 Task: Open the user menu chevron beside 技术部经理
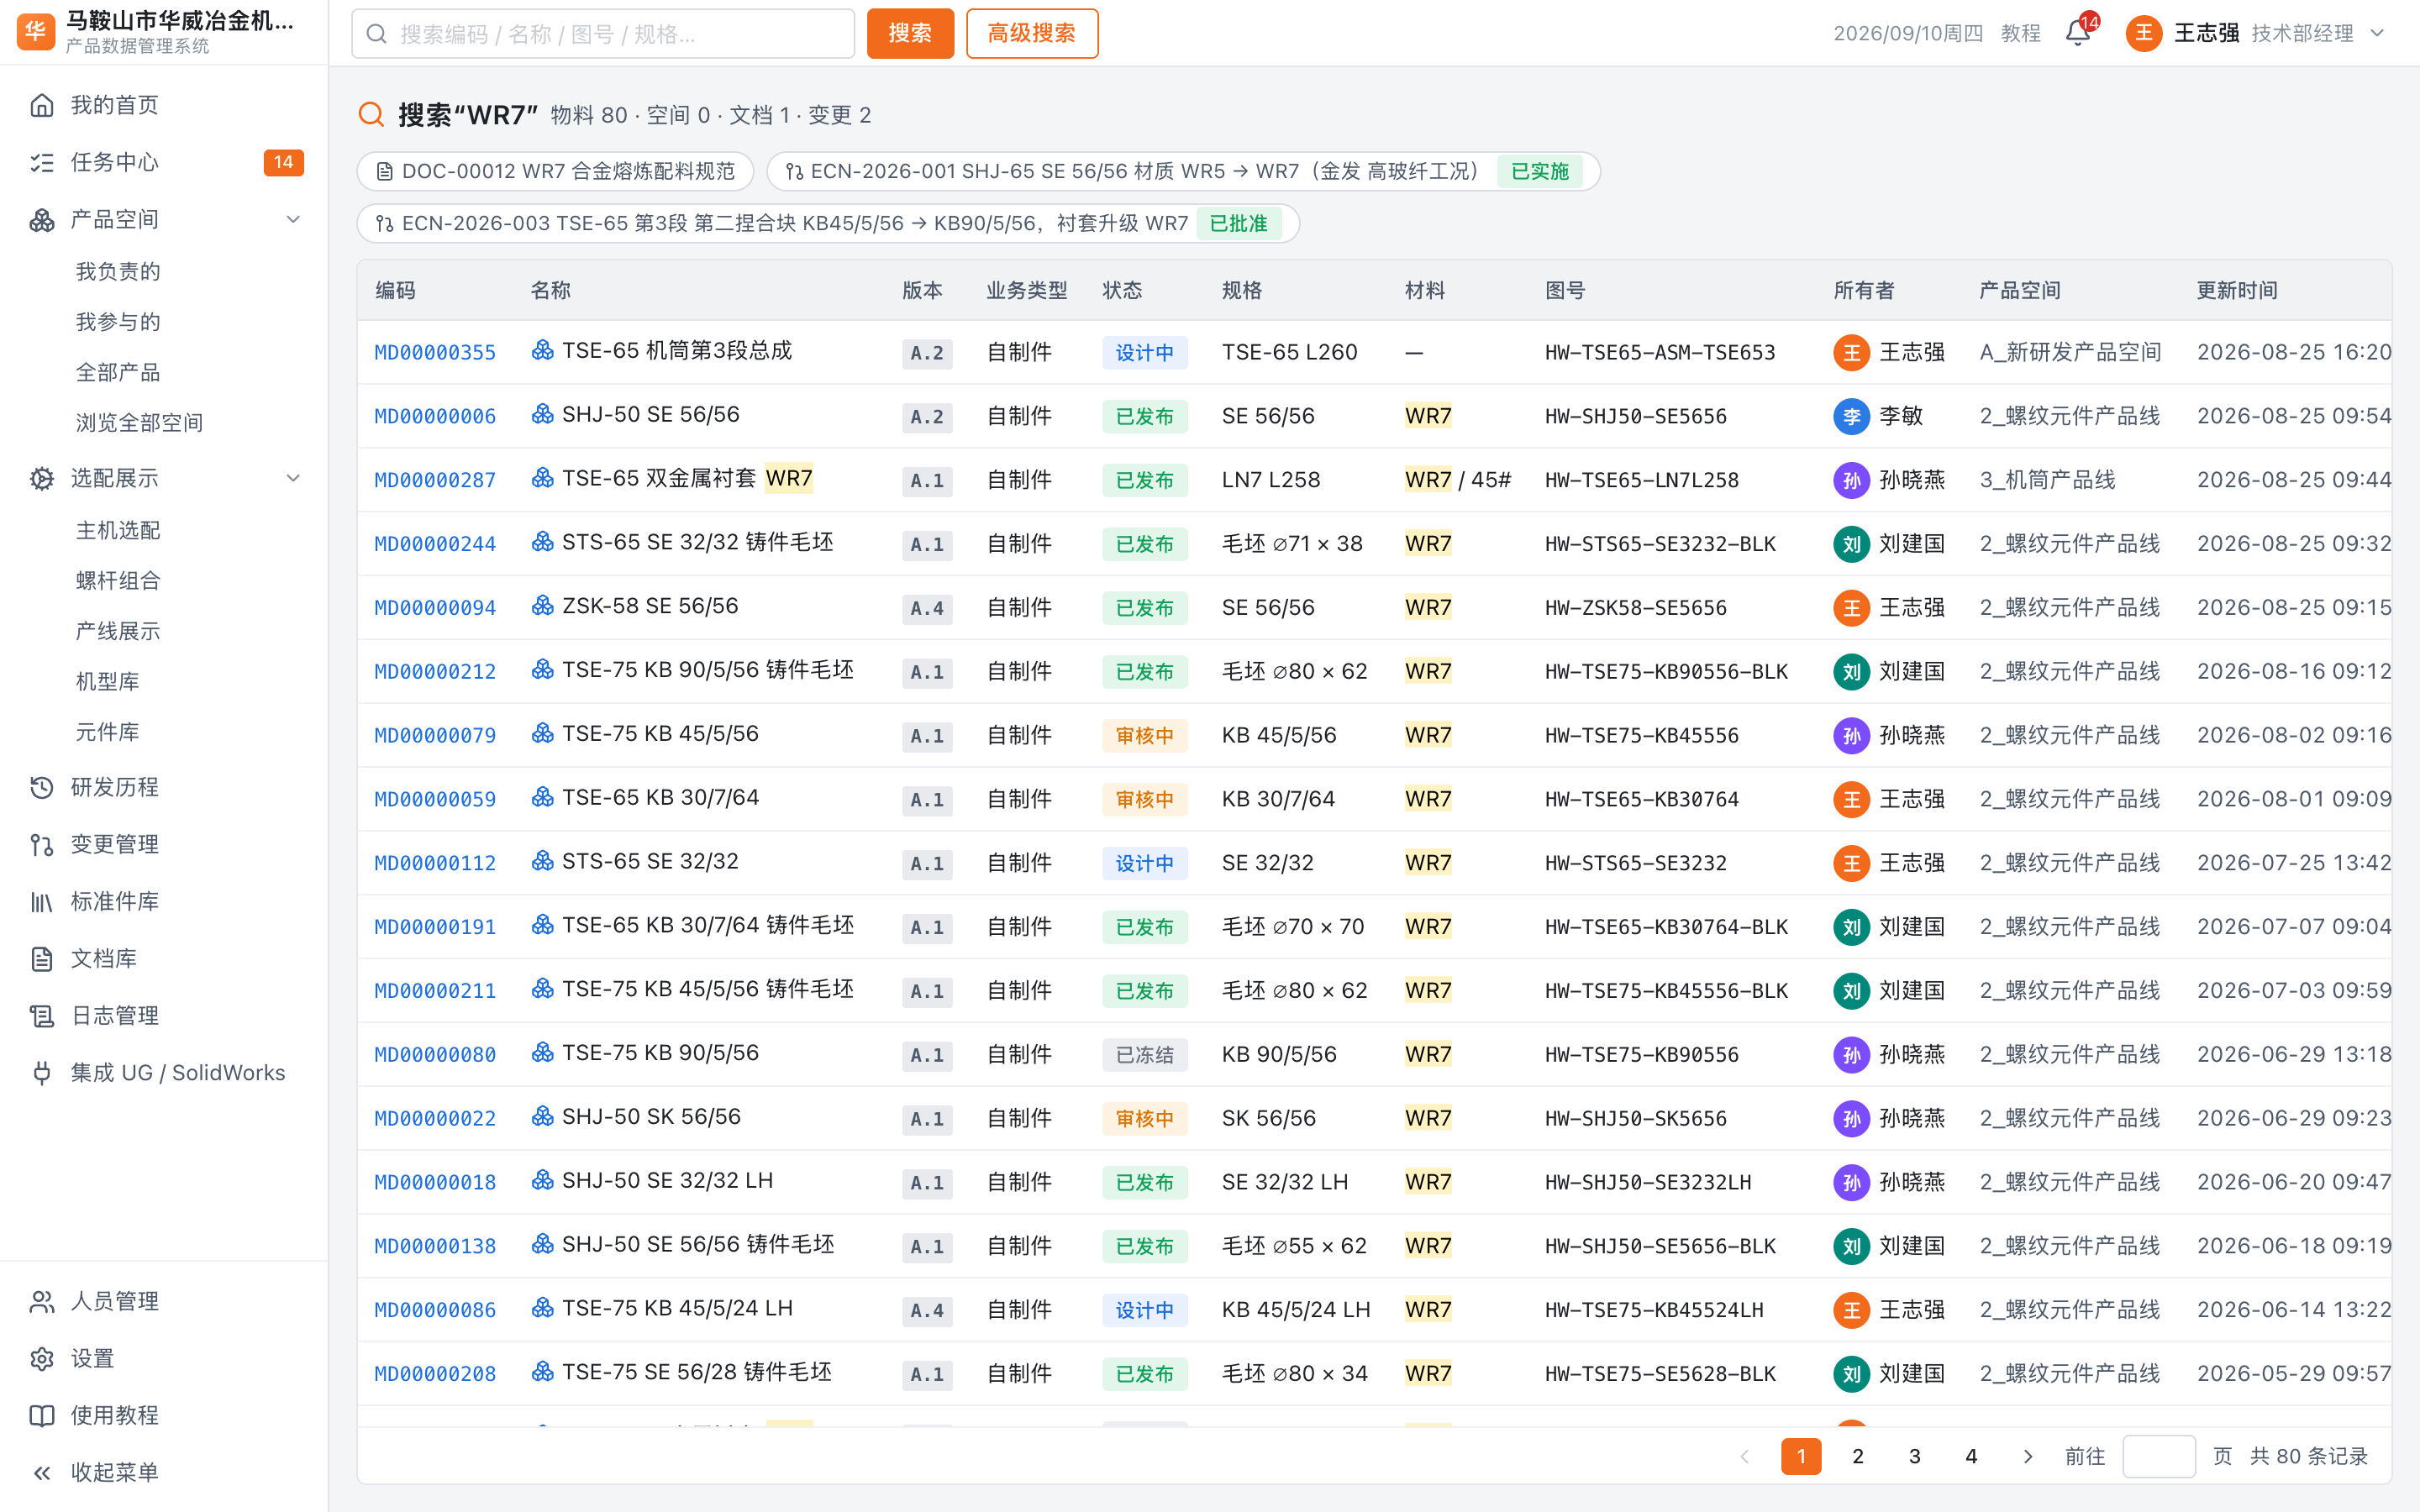(x=2377, y=34)
